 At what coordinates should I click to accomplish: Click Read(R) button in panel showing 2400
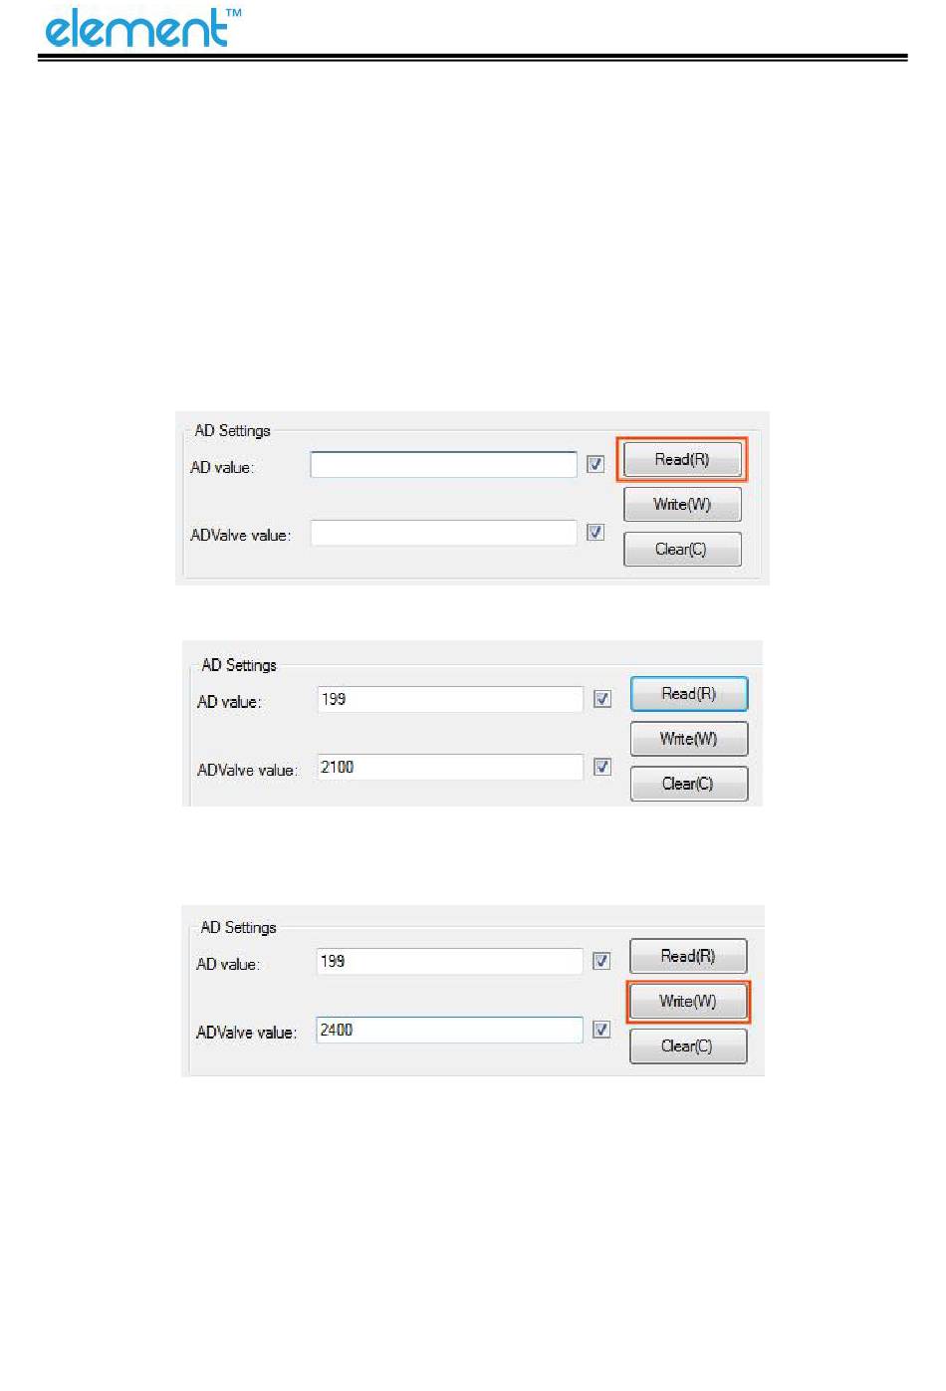[688, 957]
